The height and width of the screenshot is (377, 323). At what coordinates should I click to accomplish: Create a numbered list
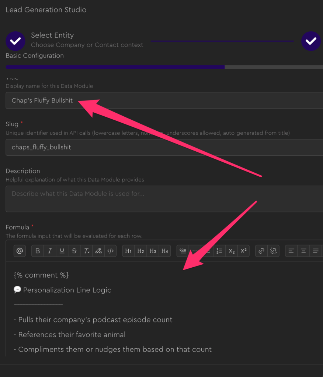coord(219,251)
